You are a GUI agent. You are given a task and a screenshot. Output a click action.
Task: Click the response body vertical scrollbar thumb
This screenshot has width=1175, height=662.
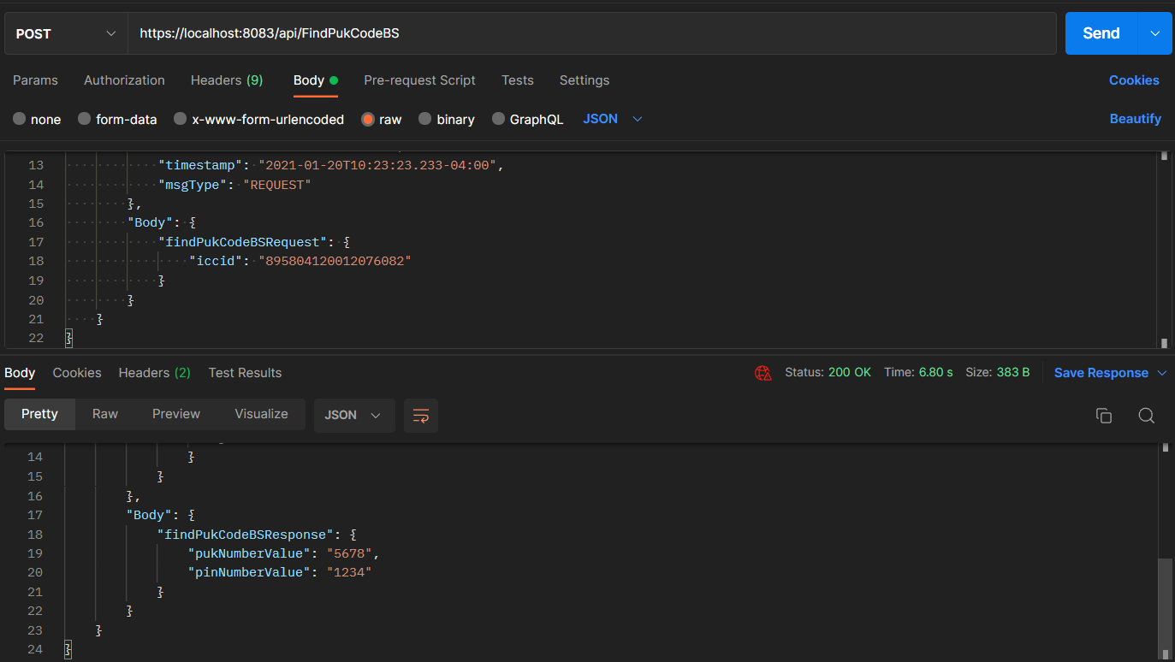click(x=1164, y=607)
